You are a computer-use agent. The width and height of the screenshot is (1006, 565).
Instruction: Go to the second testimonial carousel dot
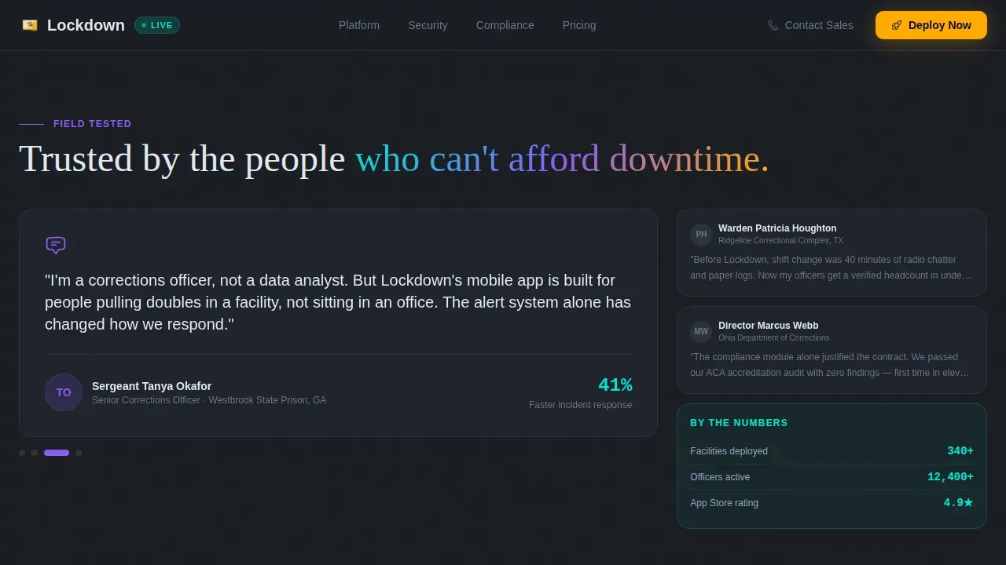[35, 453]
